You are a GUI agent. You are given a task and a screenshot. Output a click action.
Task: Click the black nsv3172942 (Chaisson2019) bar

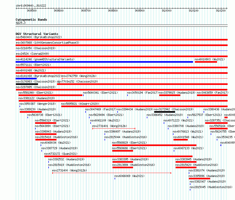tap(164, 112)
